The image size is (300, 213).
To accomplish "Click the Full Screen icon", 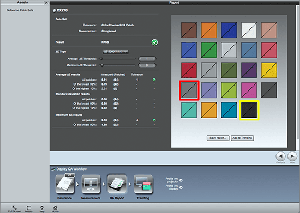I will 14,209.
